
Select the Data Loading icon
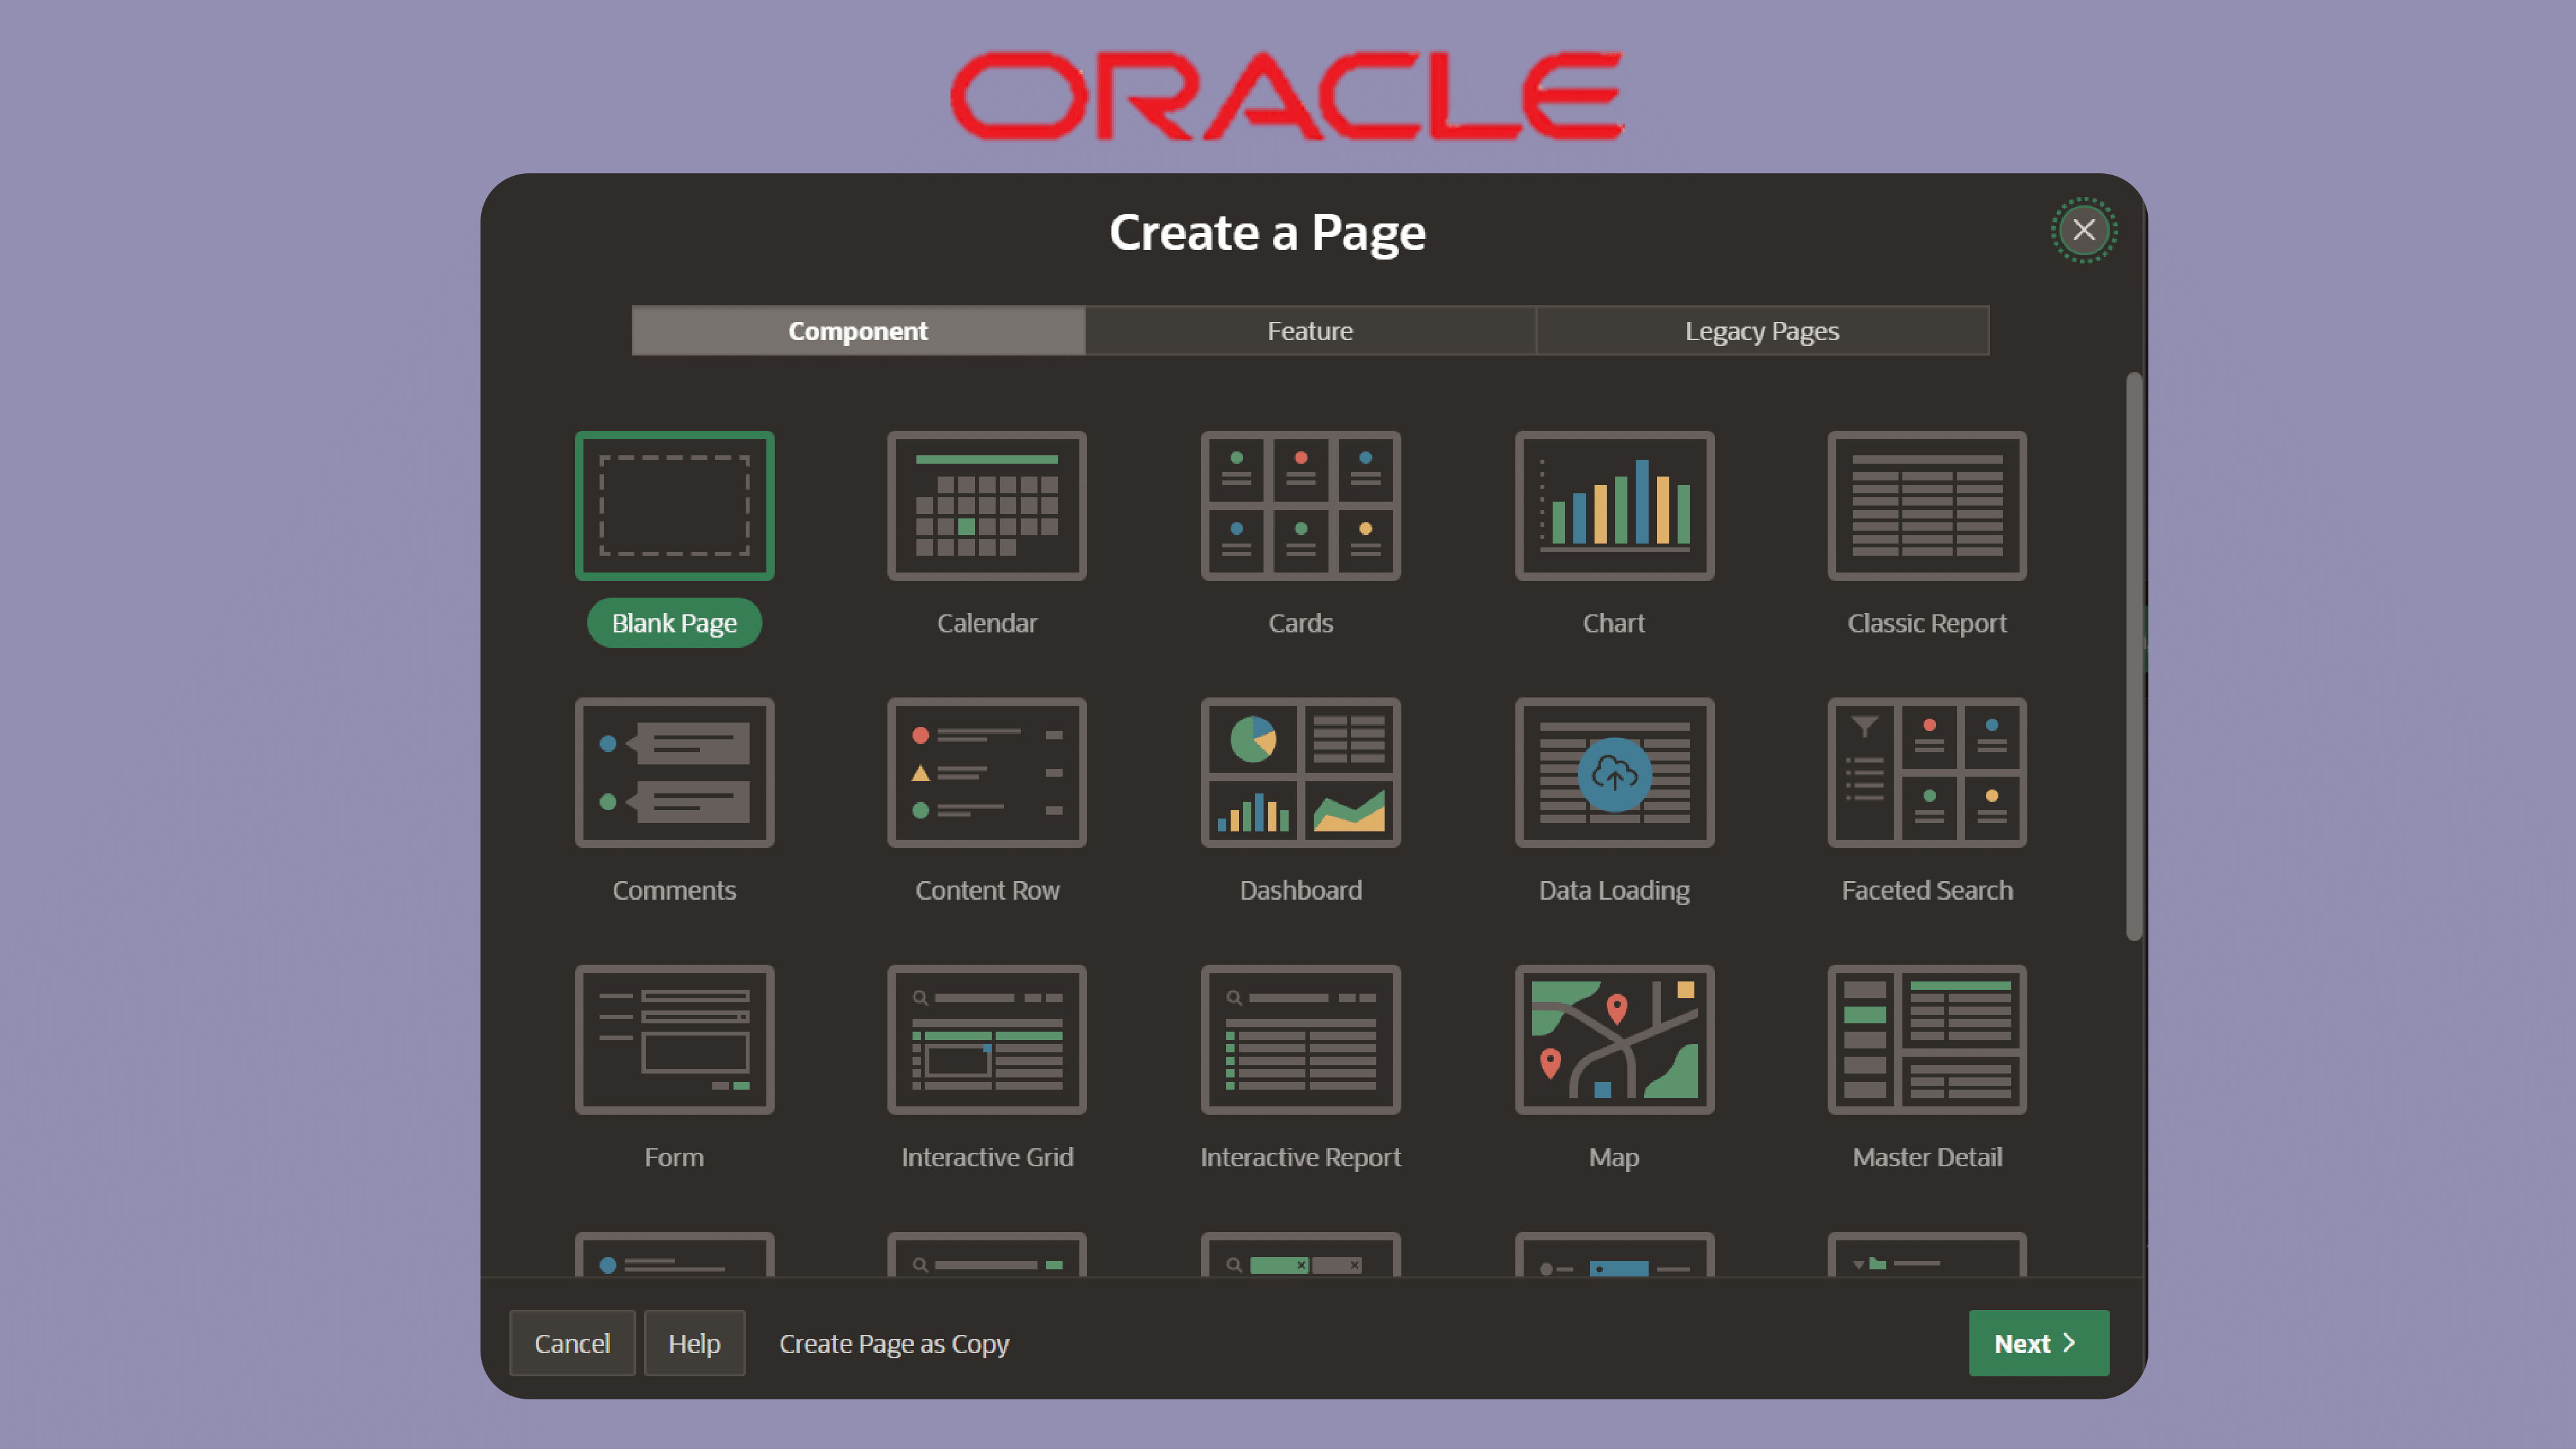pyautogui.click(x=1613, y=772)
